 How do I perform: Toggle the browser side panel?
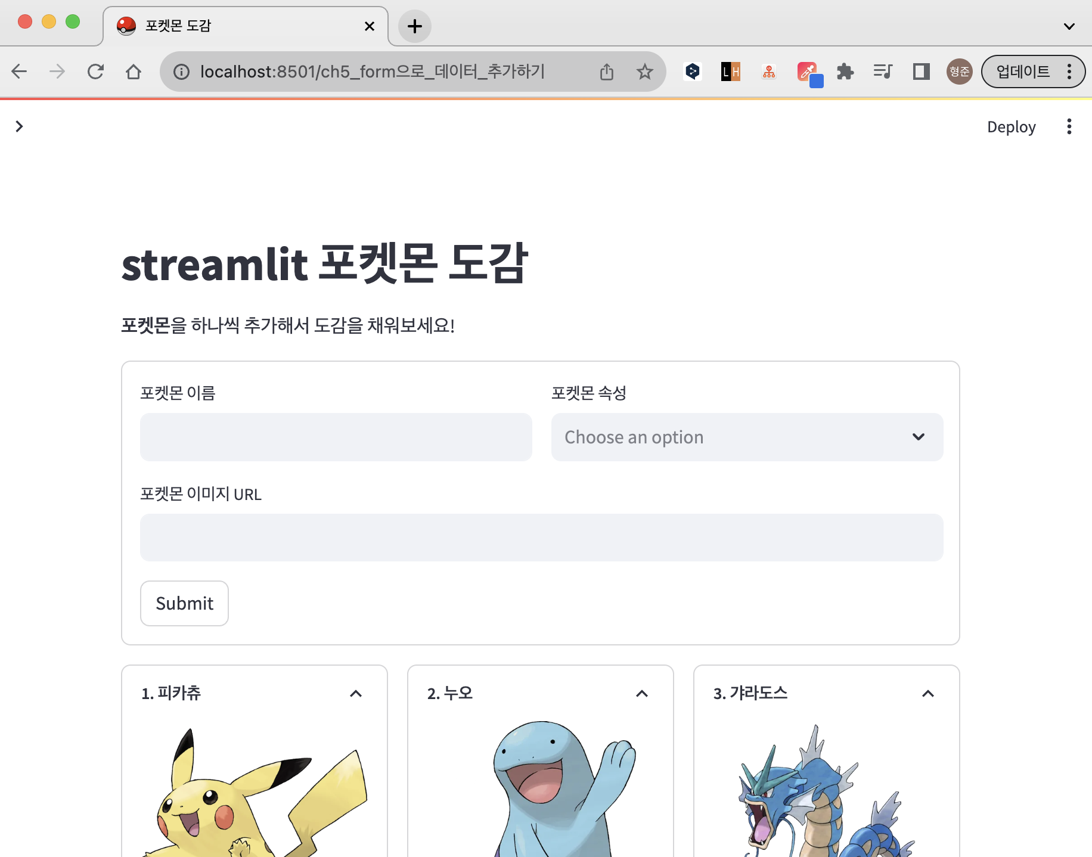tap(922, 72)
